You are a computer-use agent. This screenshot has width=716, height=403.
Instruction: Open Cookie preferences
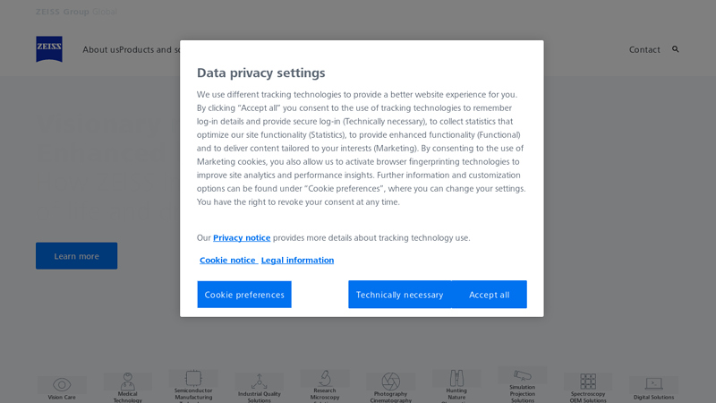coord(244,295)
